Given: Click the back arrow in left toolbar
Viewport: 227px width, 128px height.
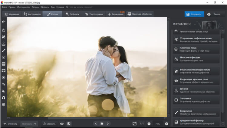Looking at the screenshot, I should coord(4,22).
